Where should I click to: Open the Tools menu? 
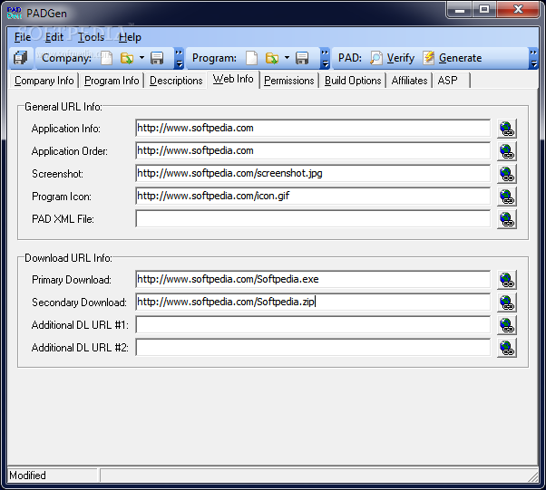tap(91, 37)
